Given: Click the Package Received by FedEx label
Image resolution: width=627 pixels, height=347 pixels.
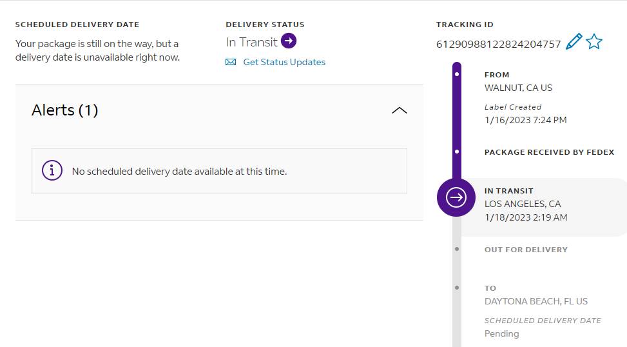Looking at the screenshot, I should [x=549, y=152].
